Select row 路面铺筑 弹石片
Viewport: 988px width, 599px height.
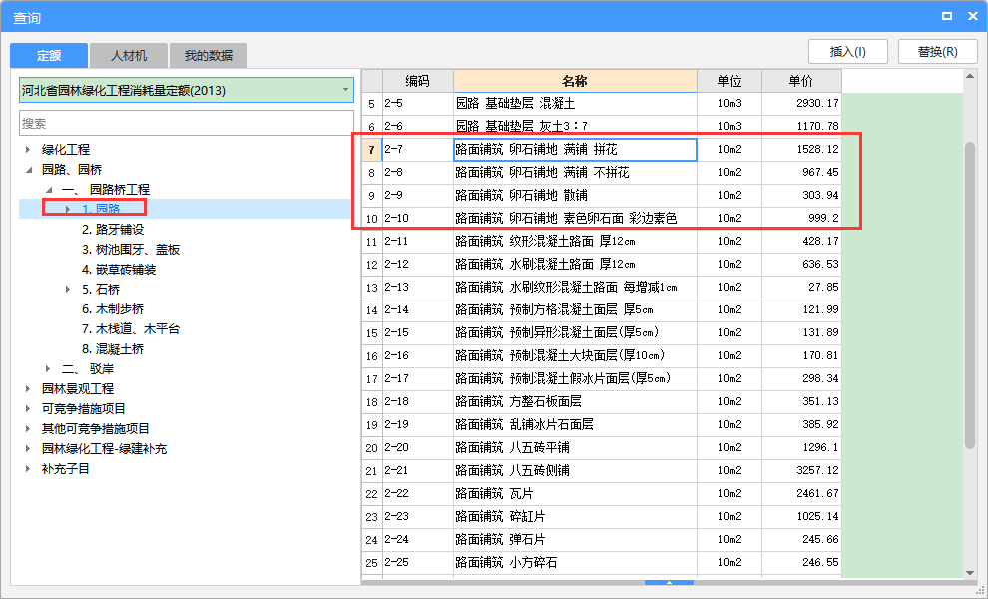click(x=602, y=540)
